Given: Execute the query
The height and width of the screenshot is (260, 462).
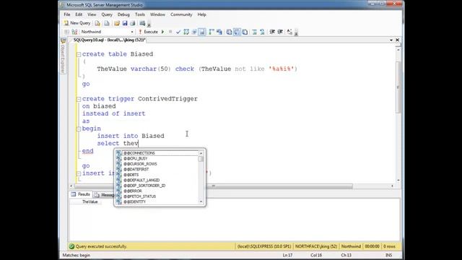Looking at the screenshot, I should (149, 32).
